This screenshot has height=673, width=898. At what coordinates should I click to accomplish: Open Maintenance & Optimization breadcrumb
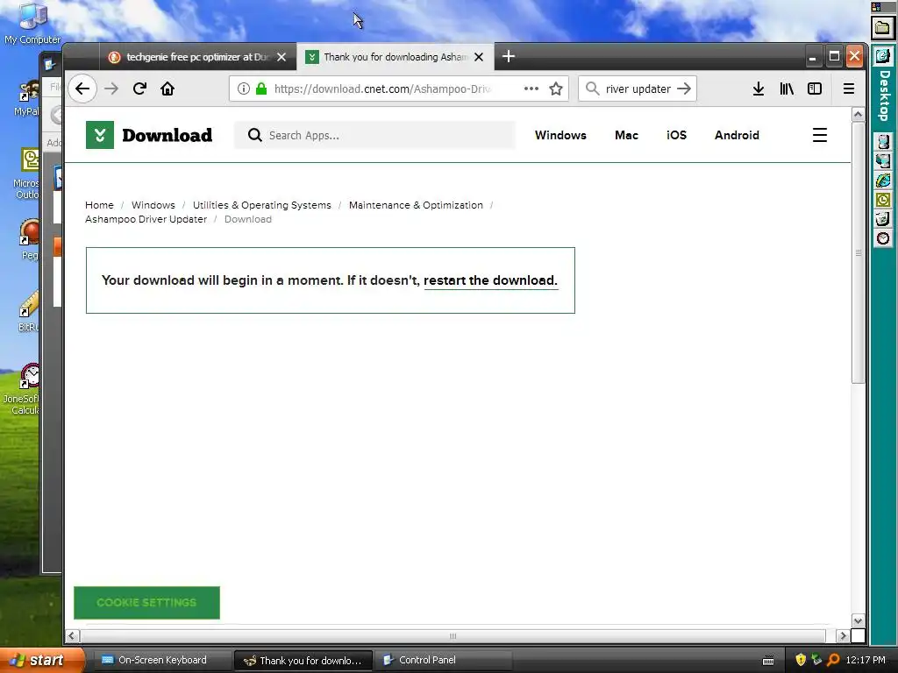click(416, 205)
